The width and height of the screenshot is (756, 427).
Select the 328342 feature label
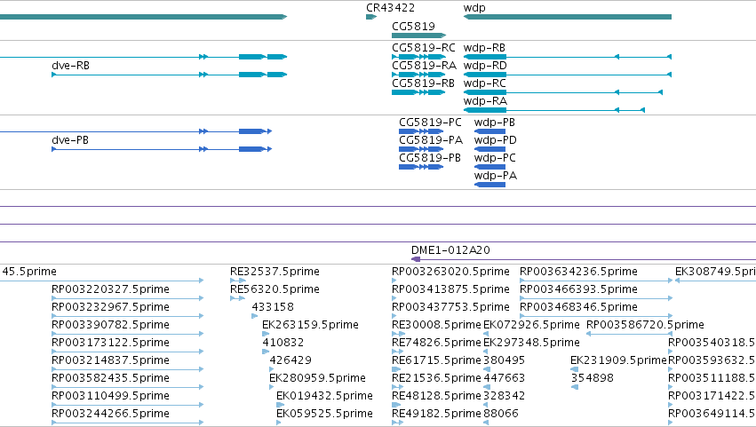coord(505,396)
